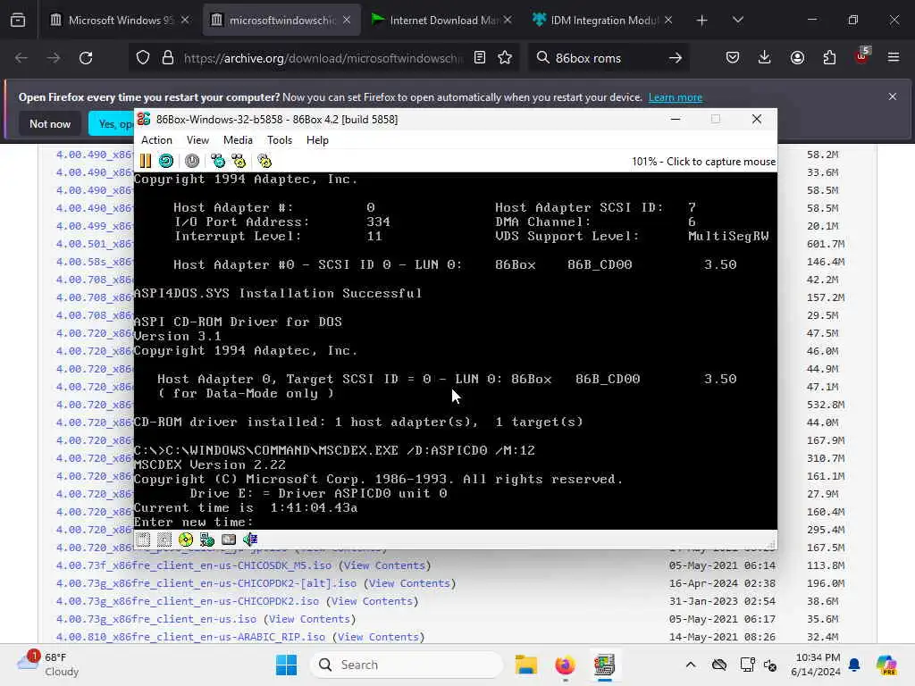Viewport: 915px width, 686px height.
Task: Expand hidden system tray icons chevron
Action: (x=691, y=665)
